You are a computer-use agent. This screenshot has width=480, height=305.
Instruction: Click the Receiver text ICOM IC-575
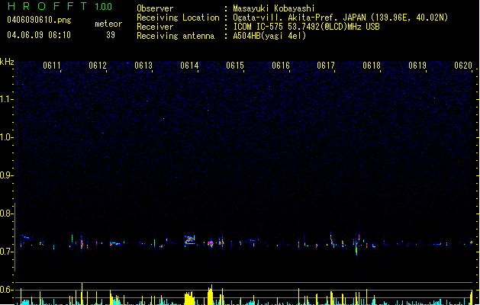tap(259, 27)
